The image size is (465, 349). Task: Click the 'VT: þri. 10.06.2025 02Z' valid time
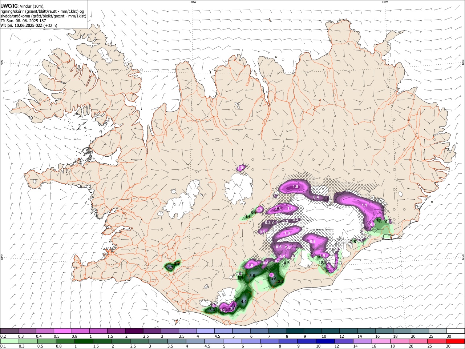pos(21,25)
